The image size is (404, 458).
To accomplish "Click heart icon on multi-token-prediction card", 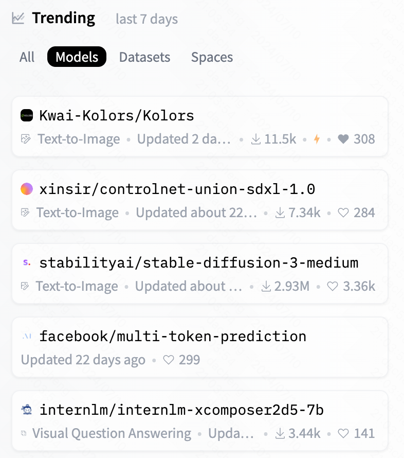I will tap(169, 360).
